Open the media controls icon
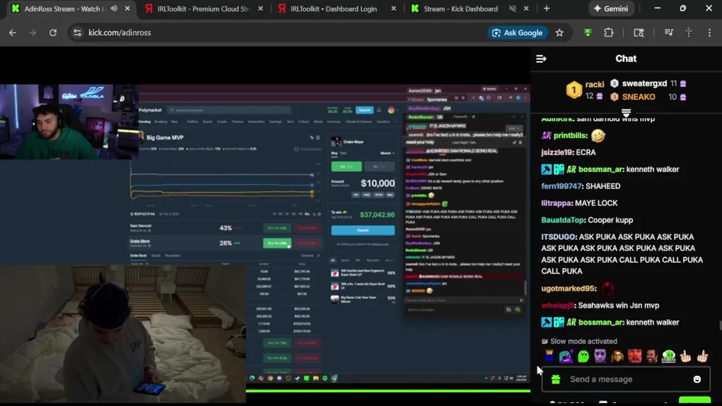722x406 pixels. click(x=669, y=33)
